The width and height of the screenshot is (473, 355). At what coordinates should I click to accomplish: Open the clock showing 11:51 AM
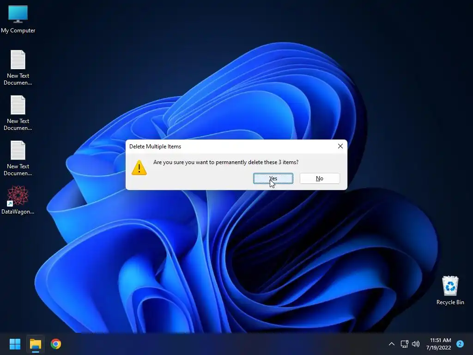click(439, 344)
